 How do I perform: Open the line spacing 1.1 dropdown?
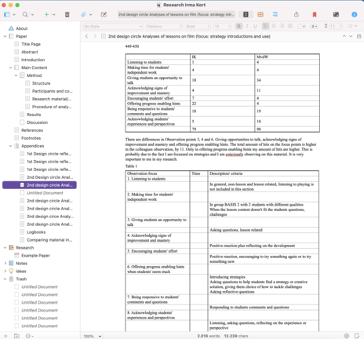tap(336, 26)
